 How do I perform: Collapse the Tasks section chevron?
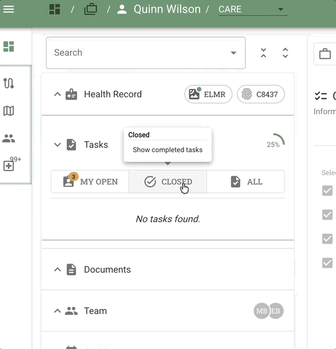pos(58,145)
